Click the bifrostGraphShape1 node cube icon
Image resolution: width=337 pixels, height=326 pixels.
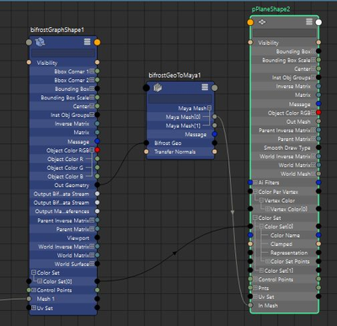tap(40, 42)
